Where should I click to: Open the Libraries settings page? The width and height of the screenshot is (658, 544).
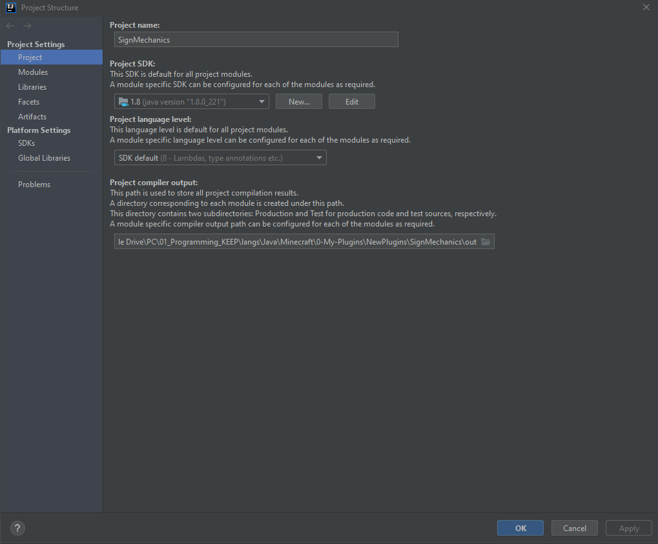tap(32, 87)
